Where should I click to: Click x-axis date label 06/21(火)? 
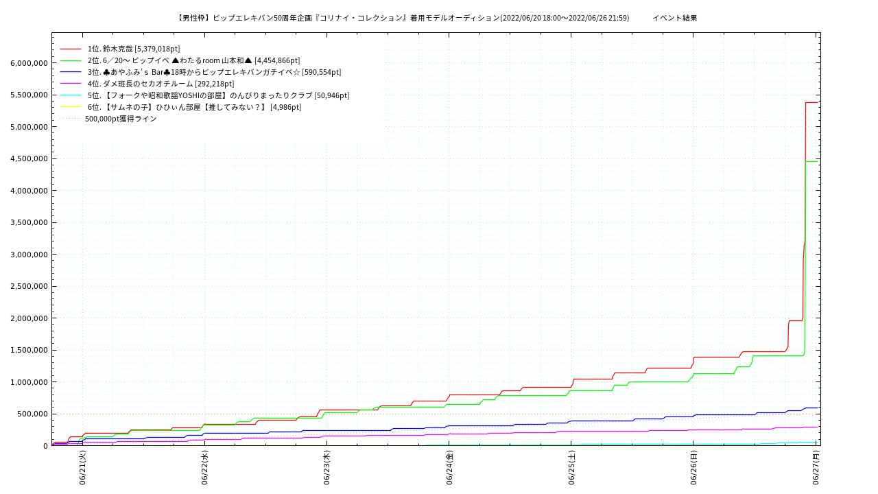tap(82, 468)
